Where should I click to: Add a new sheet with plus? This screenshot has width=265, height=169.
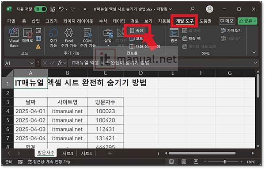[110, 153]
